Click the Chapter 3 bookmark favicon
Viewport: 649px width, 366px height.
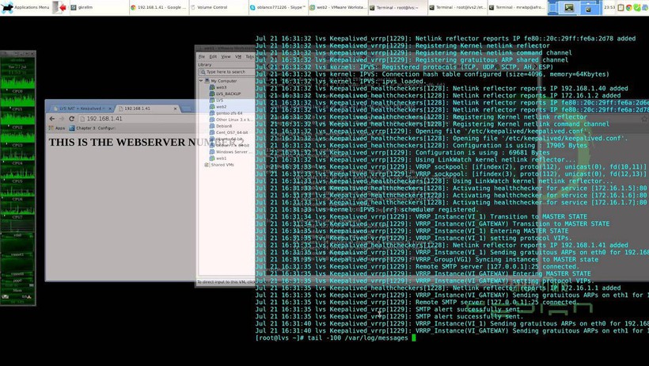71,128
